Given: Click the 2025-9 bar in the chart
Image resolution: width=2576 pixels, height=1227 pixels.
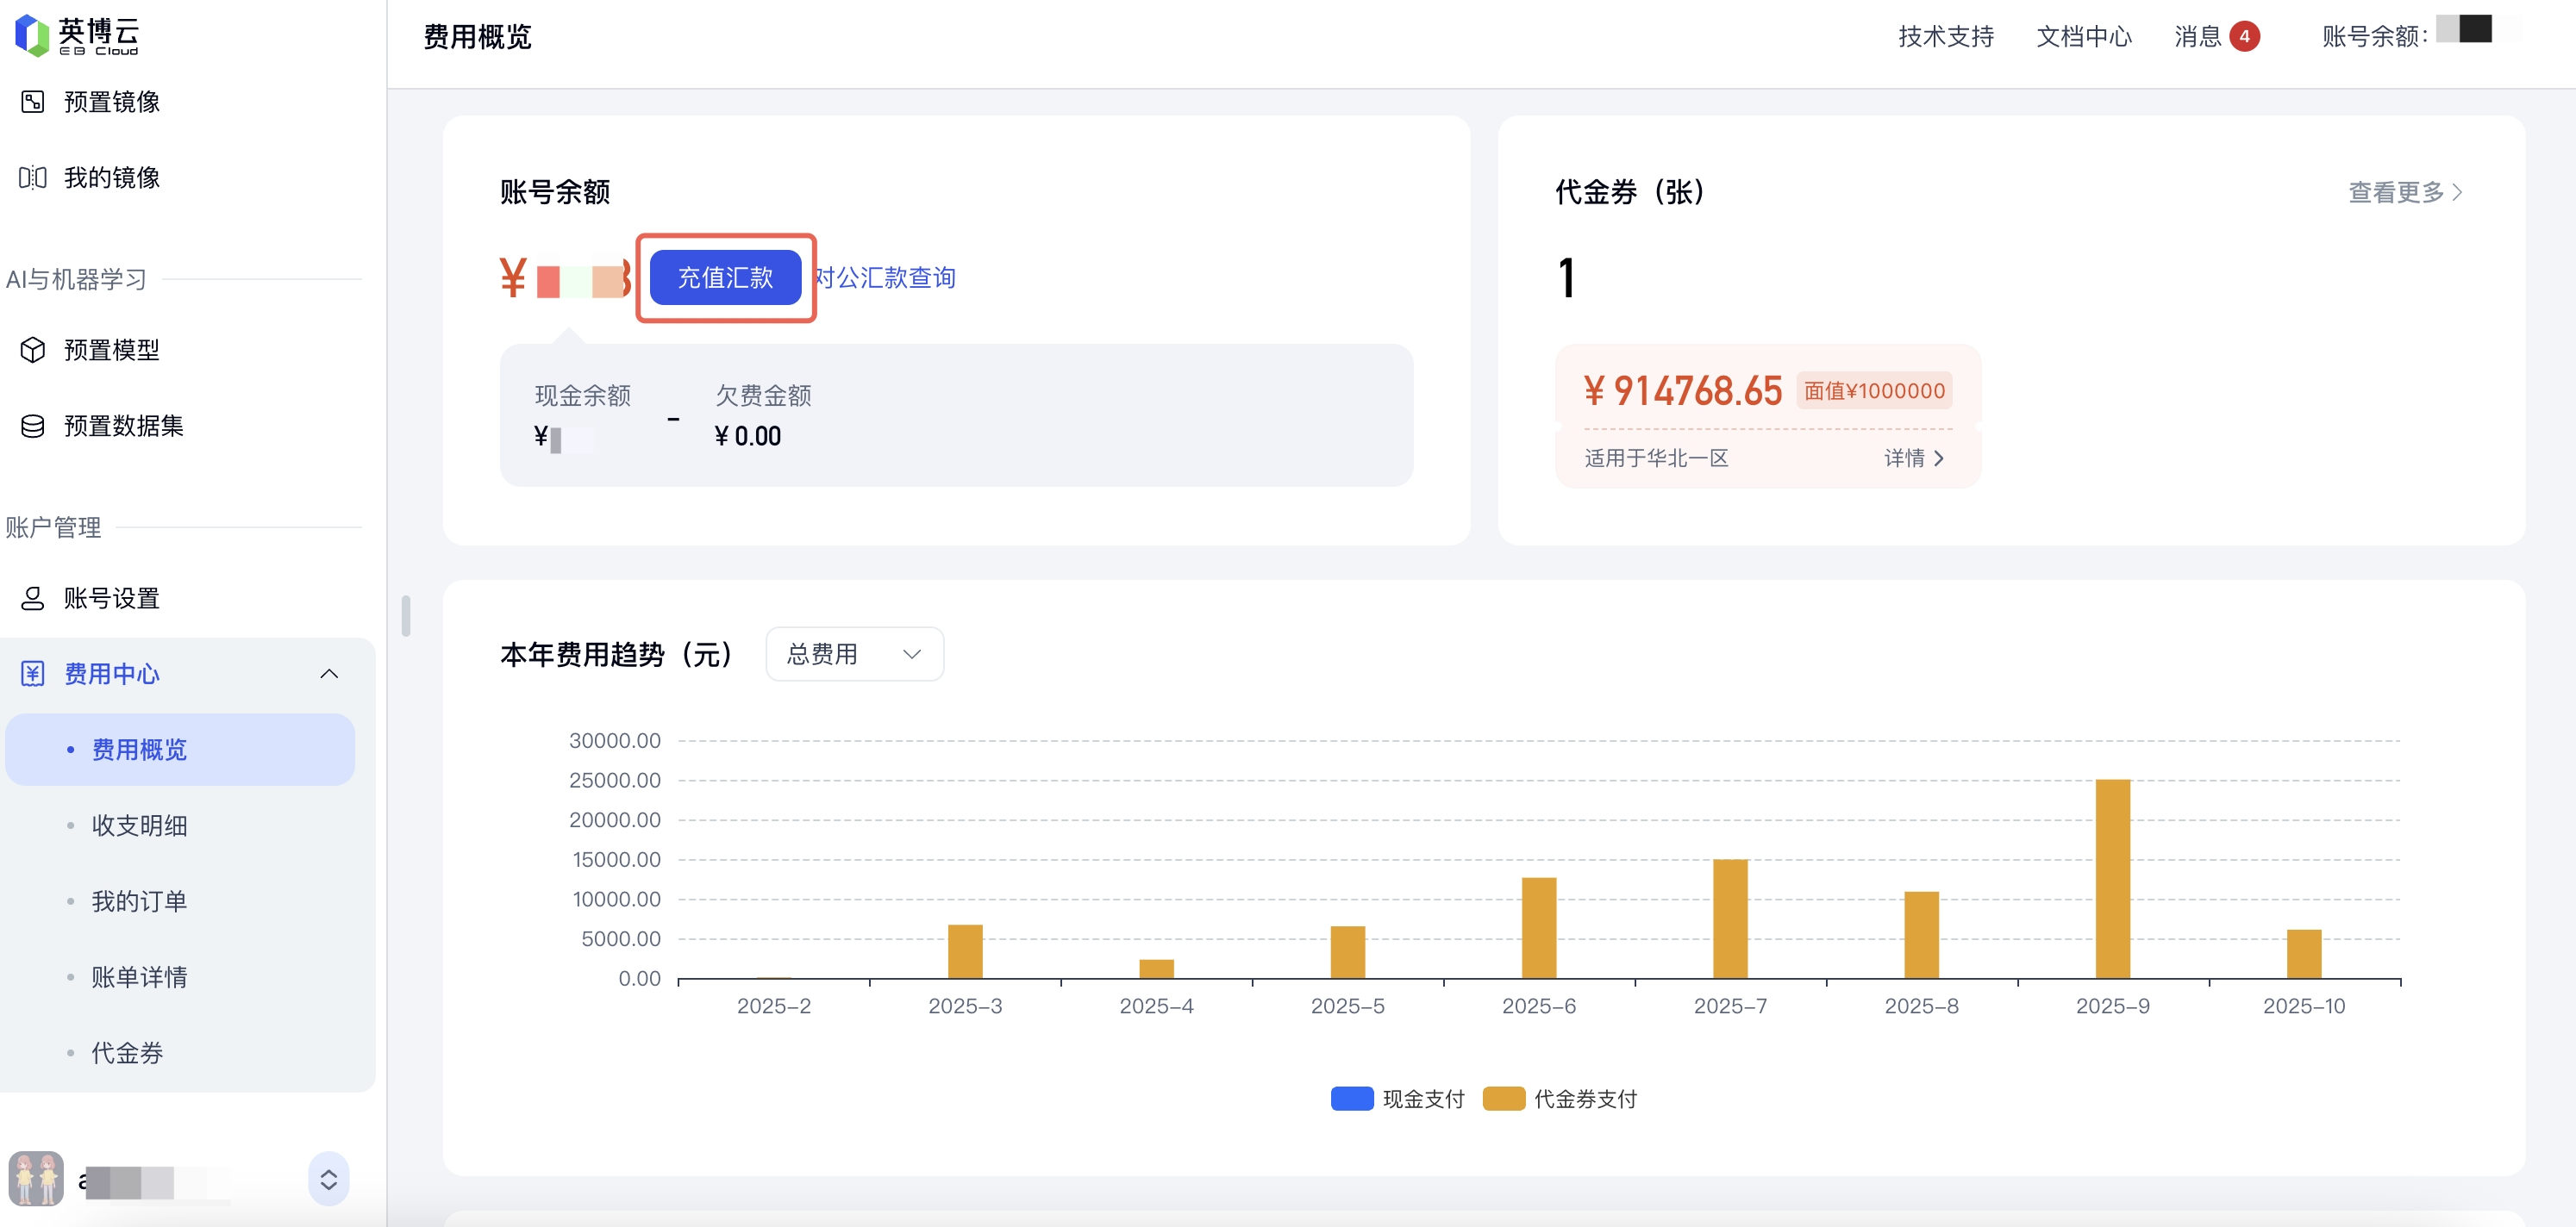Looking at the screenshot, I should coord(2112,879).
